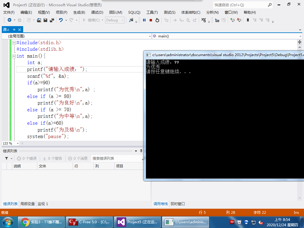The width and height of the screenshot is (304, 228).
Task: Pause debugging with Break All icon
Action: (x=144, y=20)
